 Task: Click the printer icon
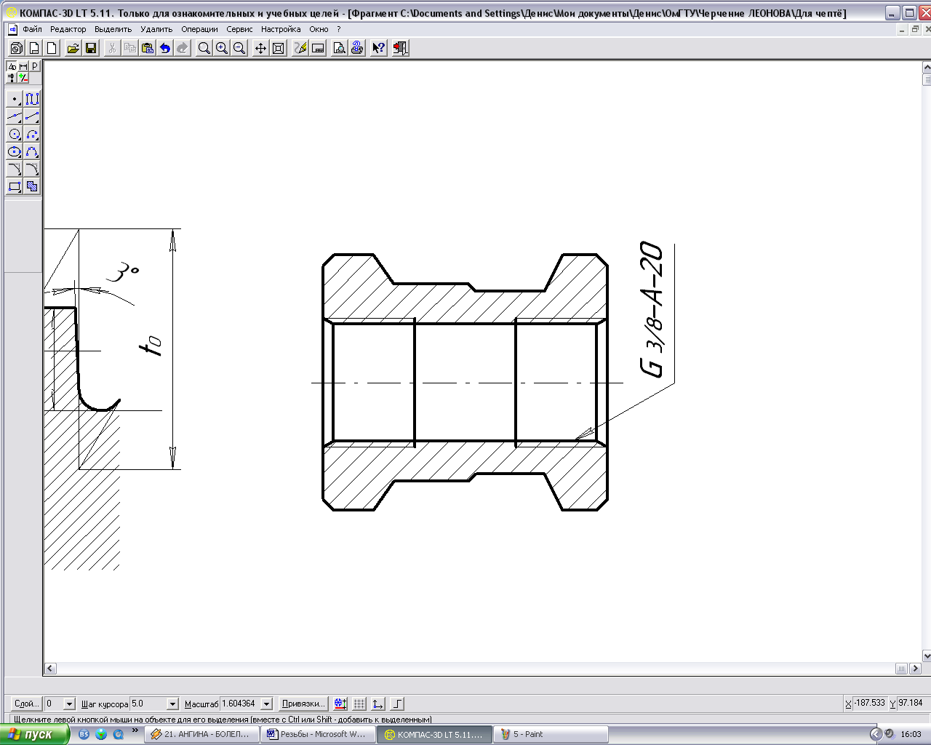pos(356,48)
